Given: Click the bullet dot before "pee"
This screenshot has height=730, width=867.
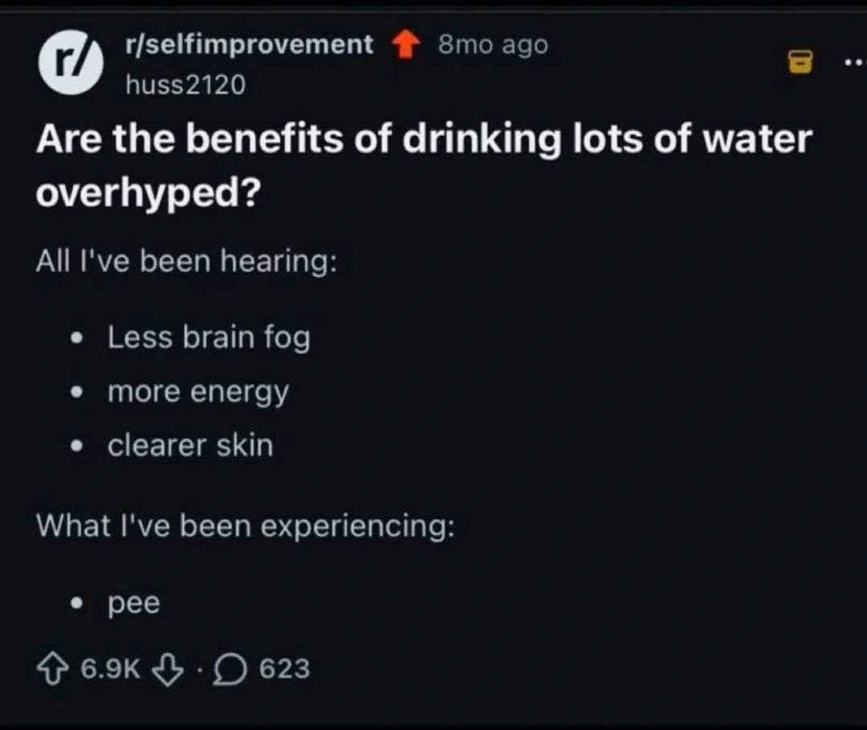Looking at the screenshot, I should 77,604.
